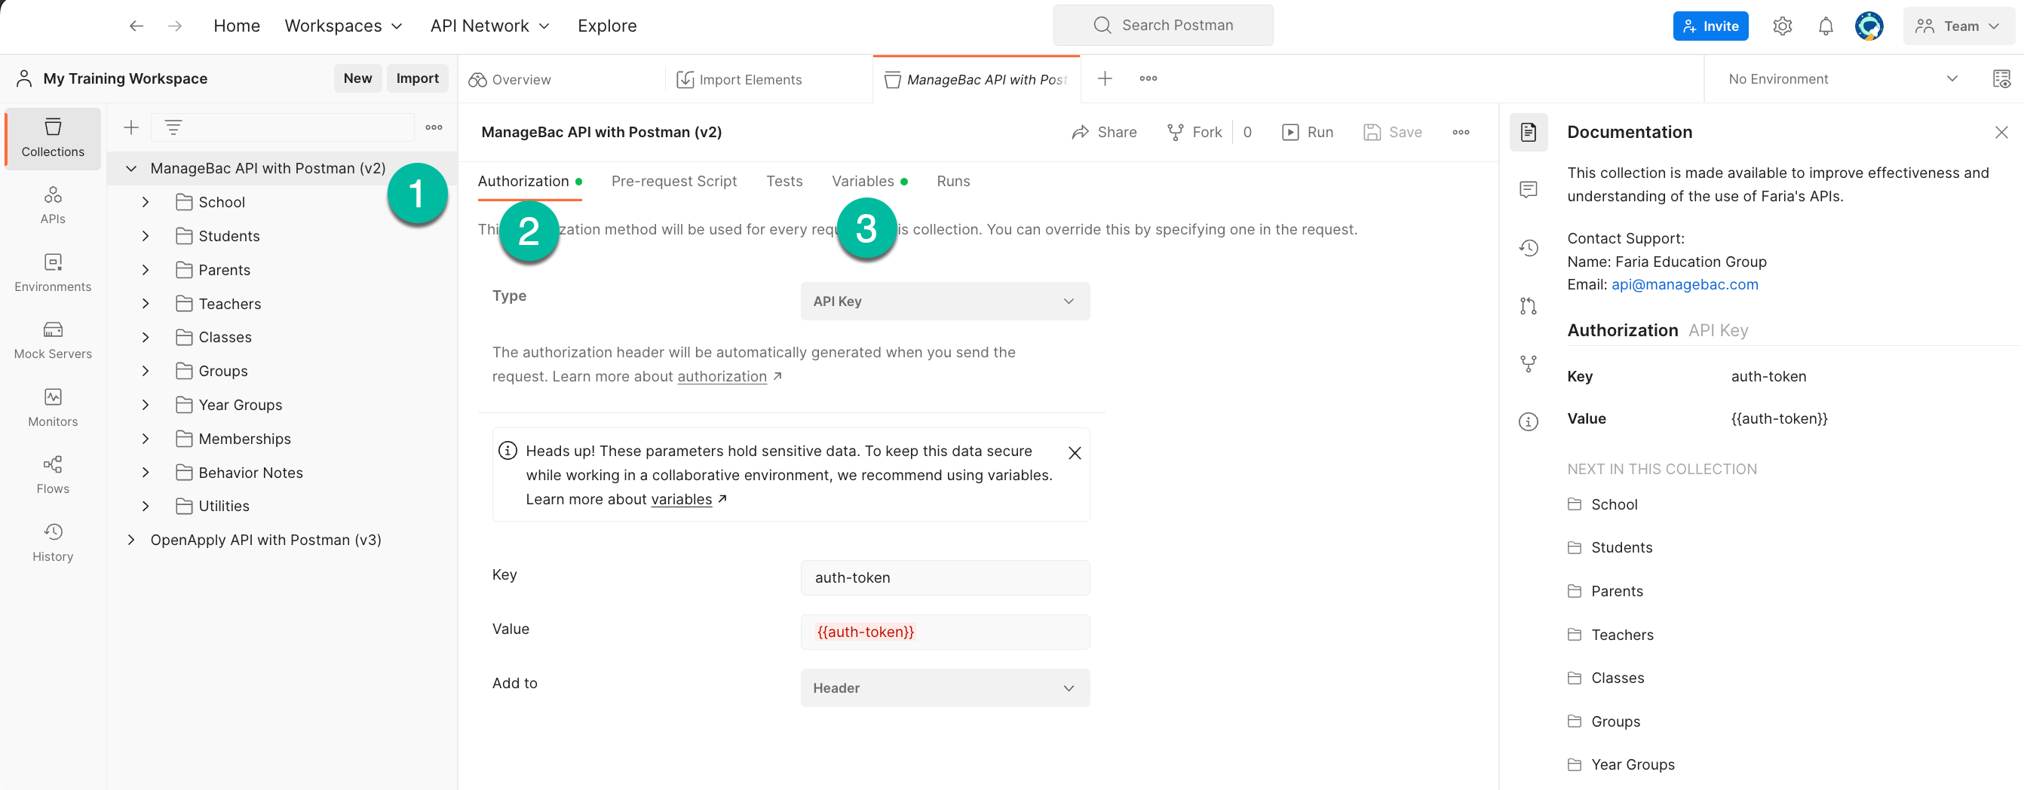Switch to the Variables tab
The height and width of the screenshot is (790, 2024).
869,182
